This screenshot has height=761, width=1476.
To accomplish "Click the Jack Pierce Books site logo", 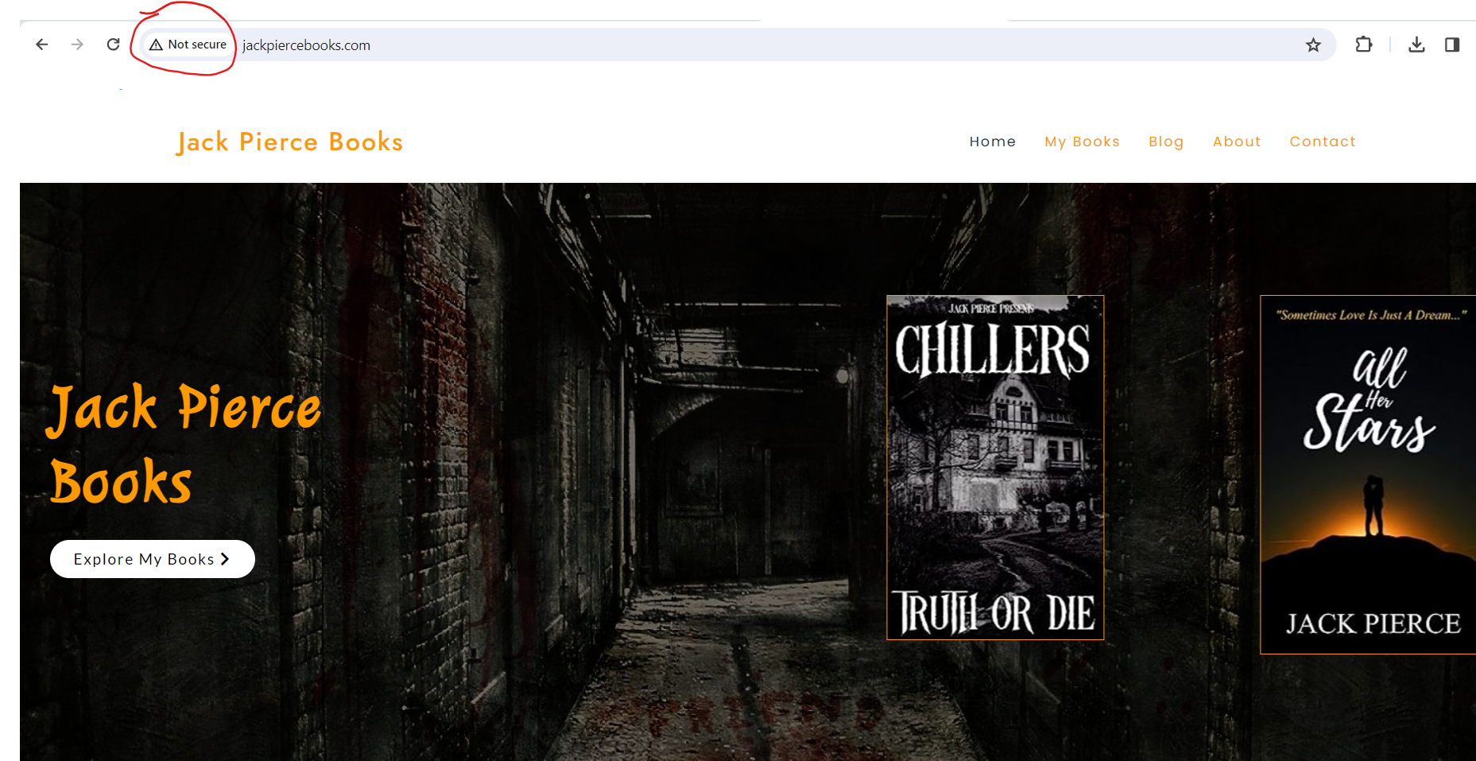I will tap(290, 142).
